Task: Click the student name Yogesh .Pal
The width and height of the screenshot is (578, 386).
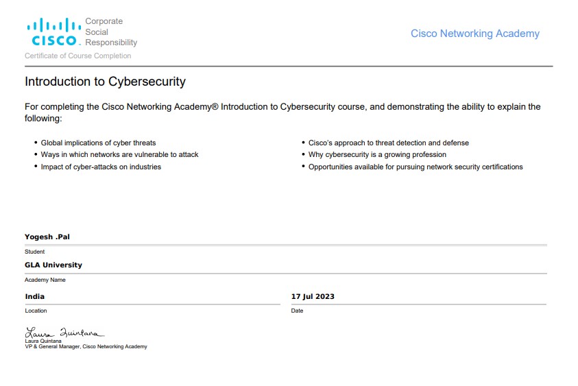Action: tap(47, 237)
